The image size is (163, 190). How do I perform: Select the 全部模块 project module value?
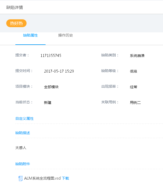pyautogui.click(x=51, y=87)
